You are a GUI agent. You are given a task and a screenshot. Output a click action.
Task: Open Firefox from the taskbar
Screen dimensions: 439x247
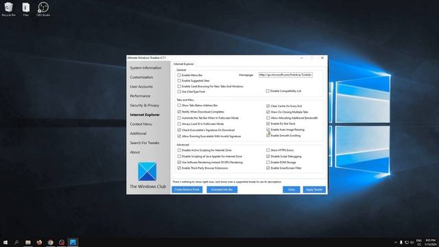coord(39,242)
